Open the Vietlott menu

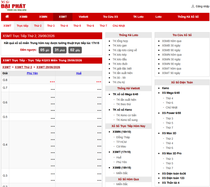(83, 17)
